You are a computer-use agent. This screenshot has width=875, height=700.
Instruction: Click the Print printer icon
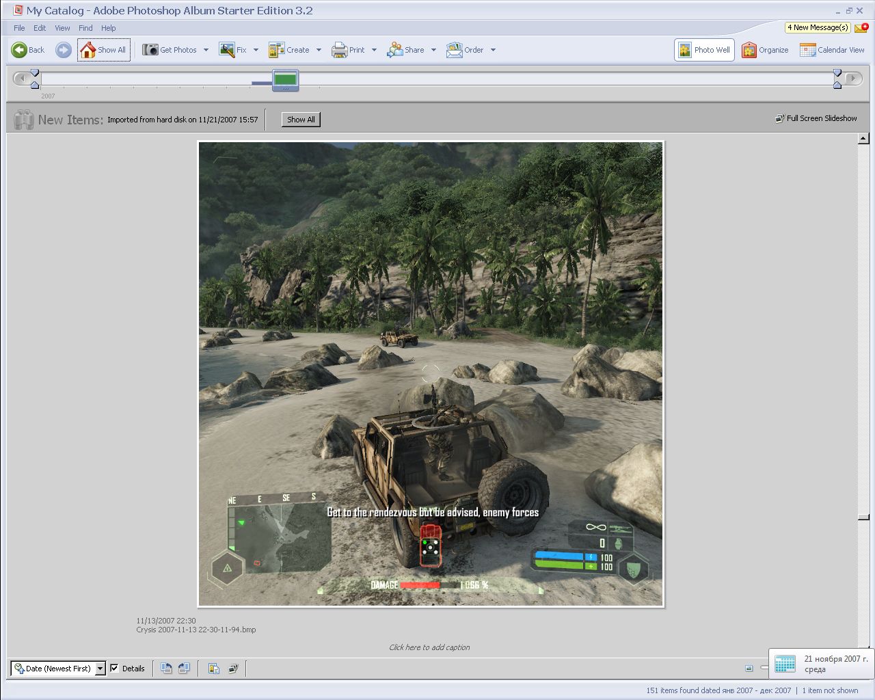[x=340, y=50]
